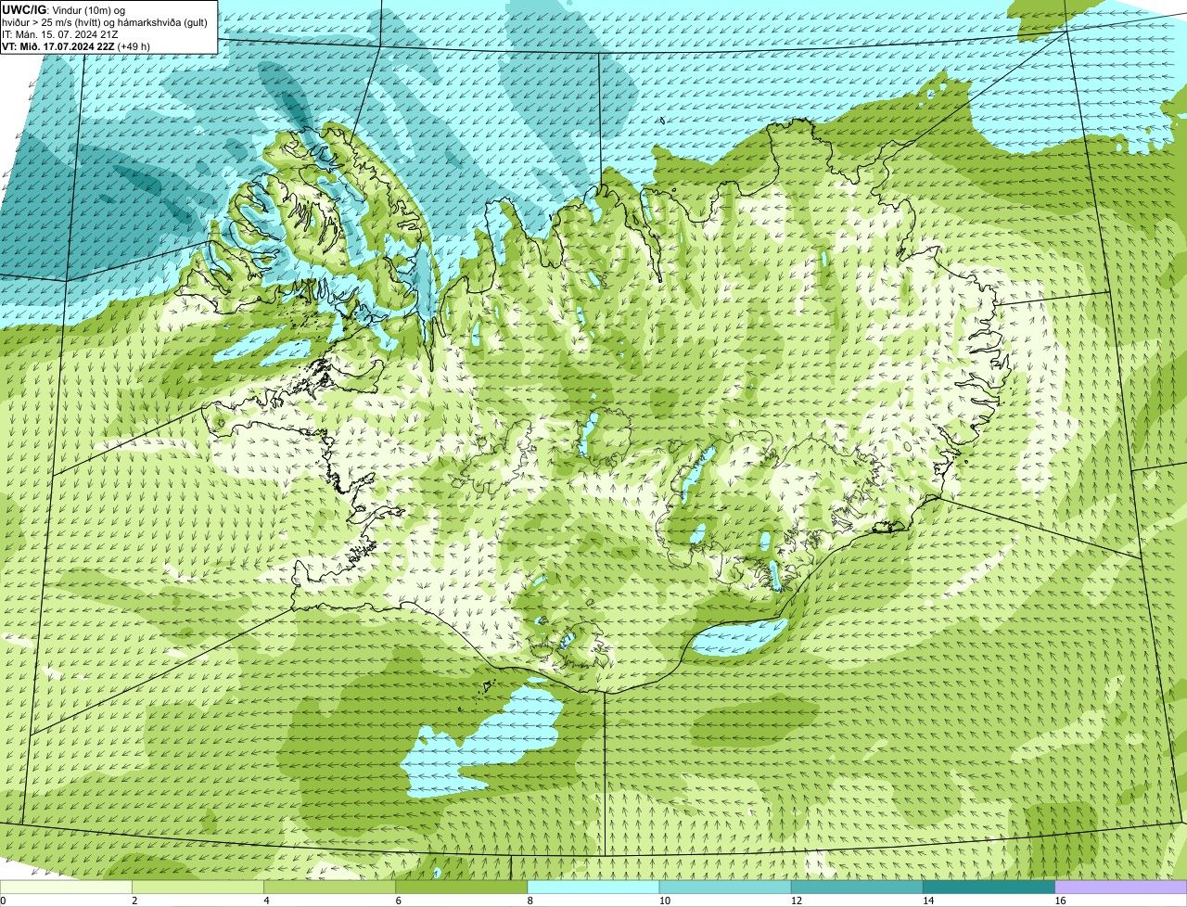Click the 14–16 m/s dark teal legend swatch
1187x907 pixels.
989,887
